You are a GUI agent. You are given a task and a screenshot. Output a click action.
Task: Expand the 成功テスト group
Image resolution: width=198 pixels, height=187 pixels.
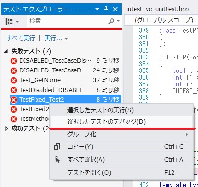[7, 129]
